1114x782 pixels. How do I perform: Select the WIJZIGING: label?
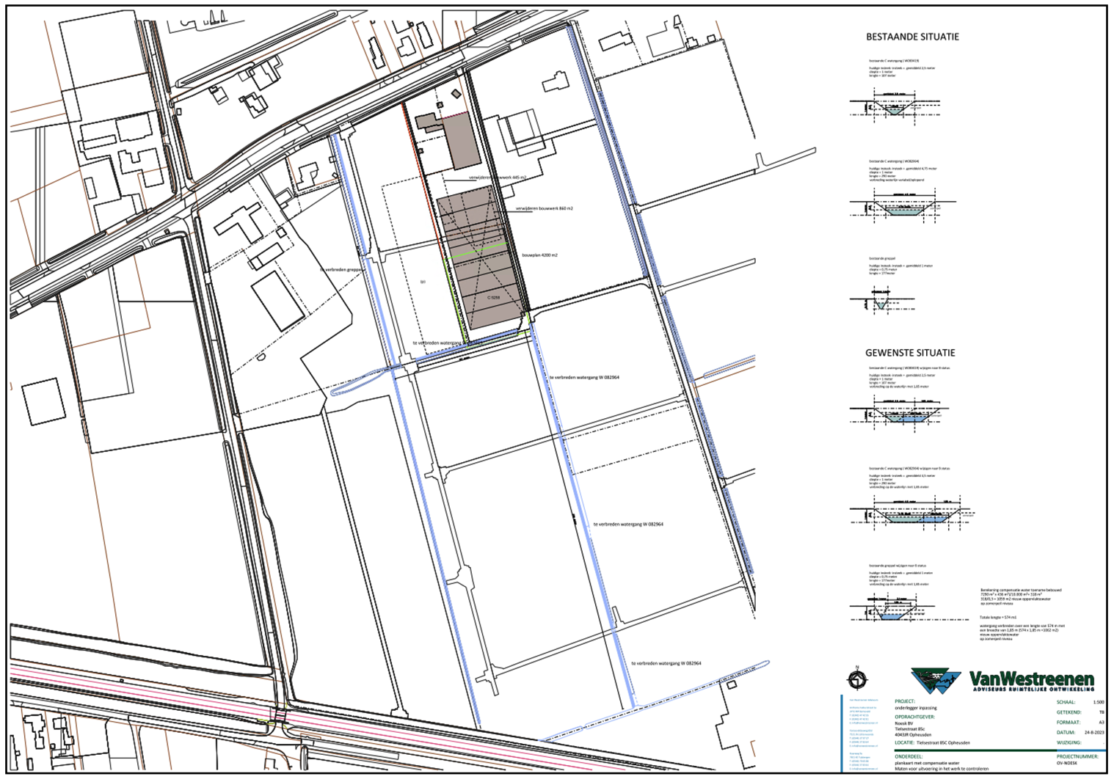[x=1069, y=743]
